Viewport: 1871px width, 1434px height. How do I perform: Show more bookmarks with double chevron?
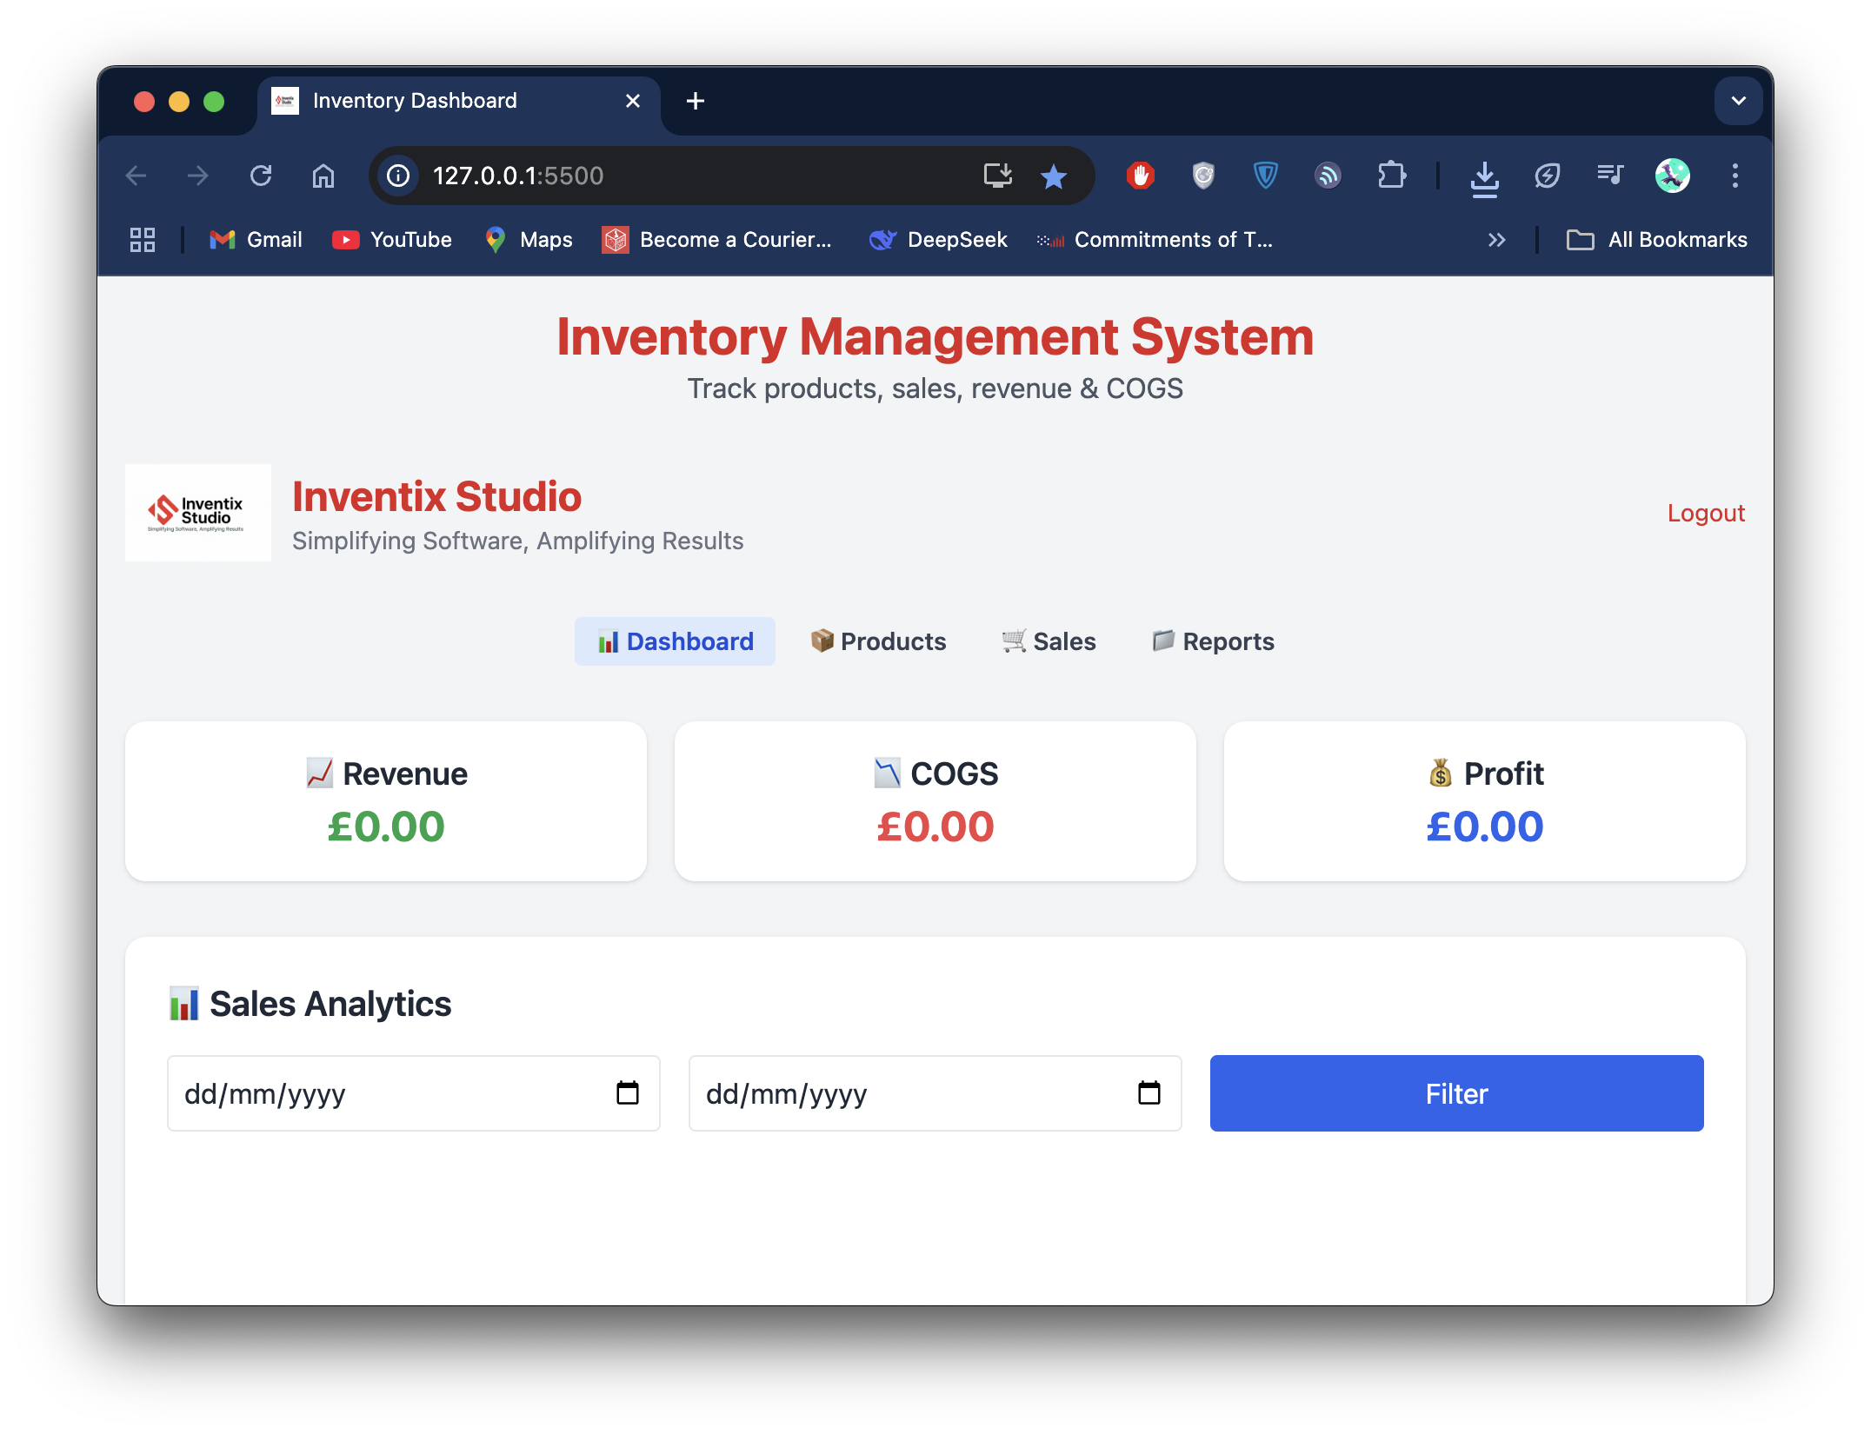[1496, 240]
